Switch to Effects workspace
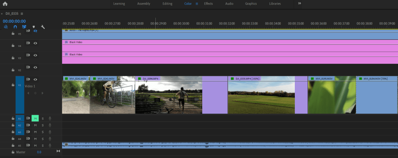The width and height of the screenshot is (398, 158). coord(208,4)
